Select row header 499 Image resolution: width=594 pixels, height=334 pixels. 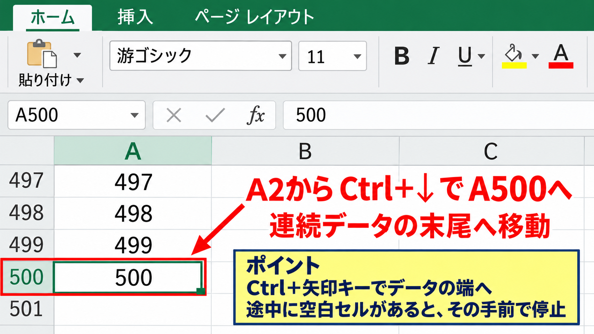tap(27, 245)
